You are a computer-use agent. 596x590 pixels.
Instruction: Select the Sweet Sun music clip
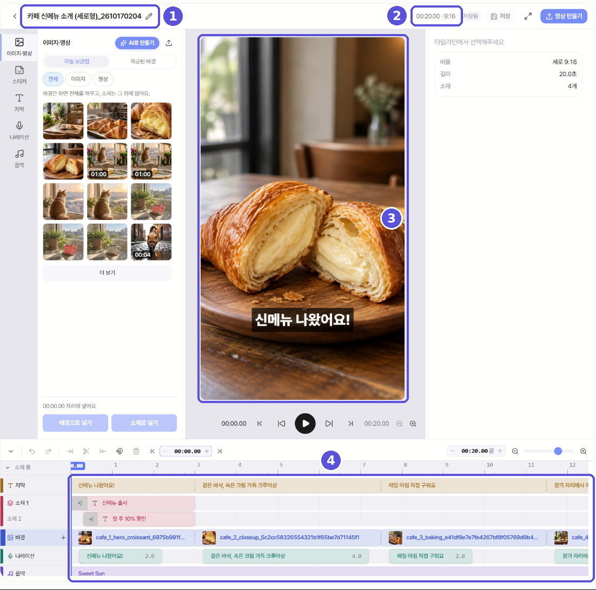(330, 573)
